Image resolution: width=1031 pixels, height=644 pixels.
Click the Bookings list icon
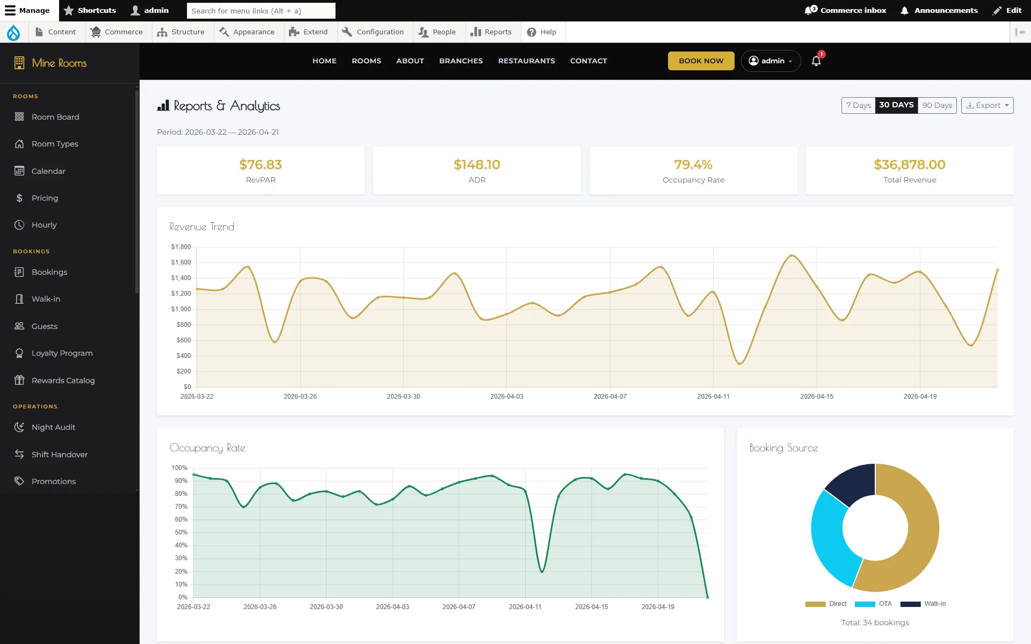[x=19, y=272]
